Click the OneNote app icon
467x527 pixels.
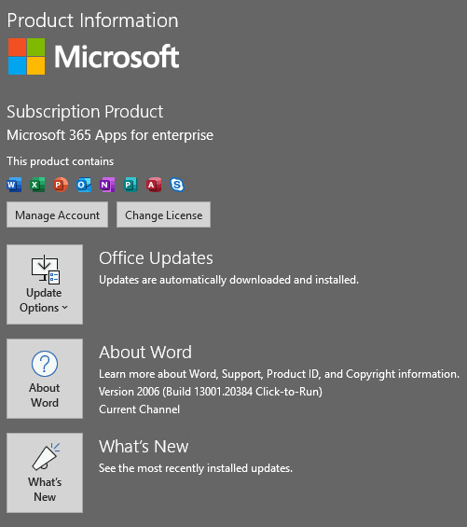[x=107, y=185]
